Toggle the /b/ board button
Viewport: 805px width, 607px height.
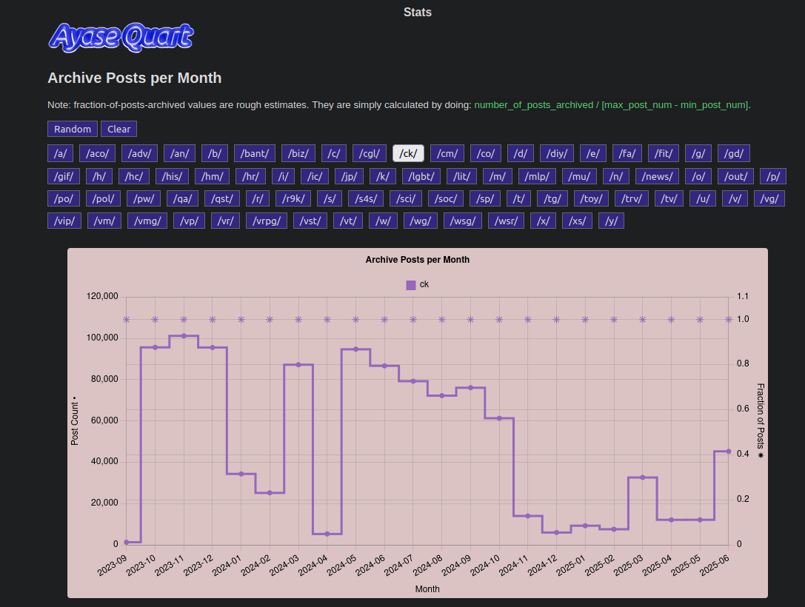pyautogui.click(x=215, y=153)
